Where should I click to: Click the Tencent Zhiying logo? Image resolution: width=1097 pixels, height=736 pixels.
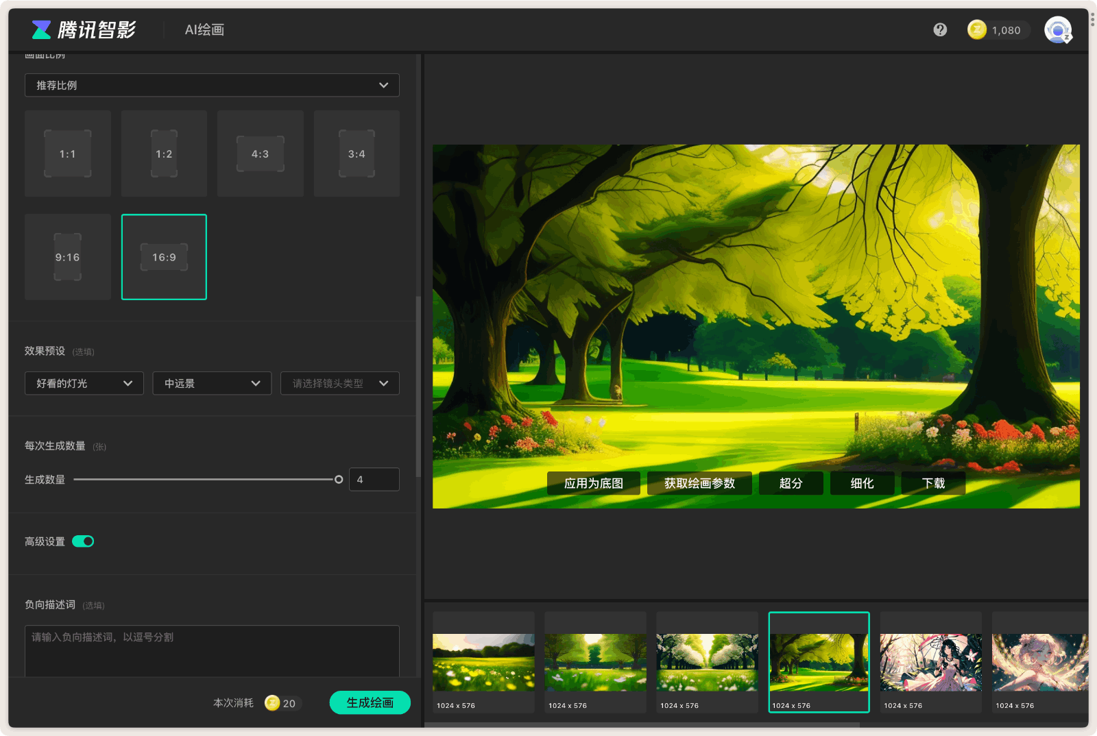coord(84,29)
